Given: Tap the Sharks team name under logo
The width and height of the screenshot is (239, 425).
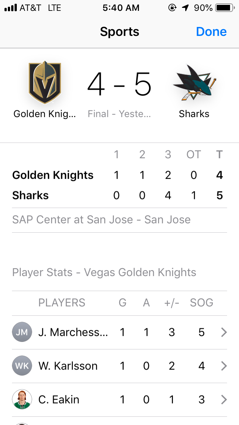Looking at the screenshot, I should pyautogui.click(x=194, y=114).
